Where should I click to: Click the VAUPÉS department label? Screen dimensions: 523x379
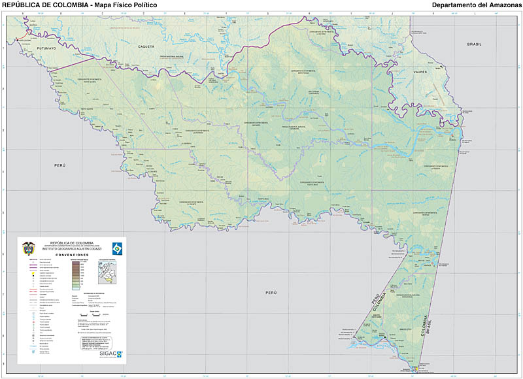click(420, 71)
